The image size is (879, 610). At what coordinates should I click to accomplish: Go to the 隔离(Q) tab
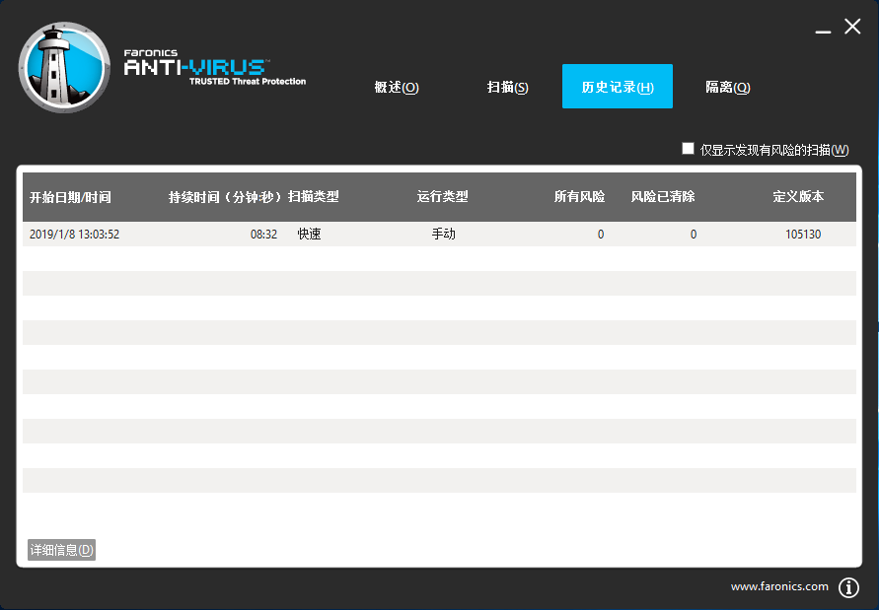tap(728, 88)
